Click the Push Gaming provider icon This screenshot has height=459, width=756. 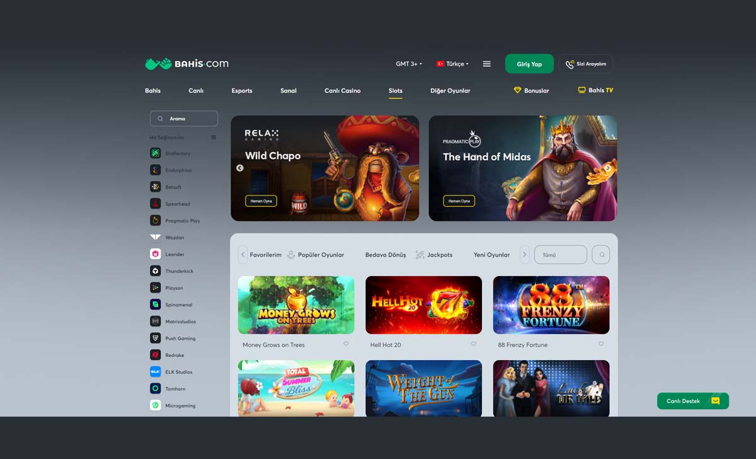coord(155,338)
